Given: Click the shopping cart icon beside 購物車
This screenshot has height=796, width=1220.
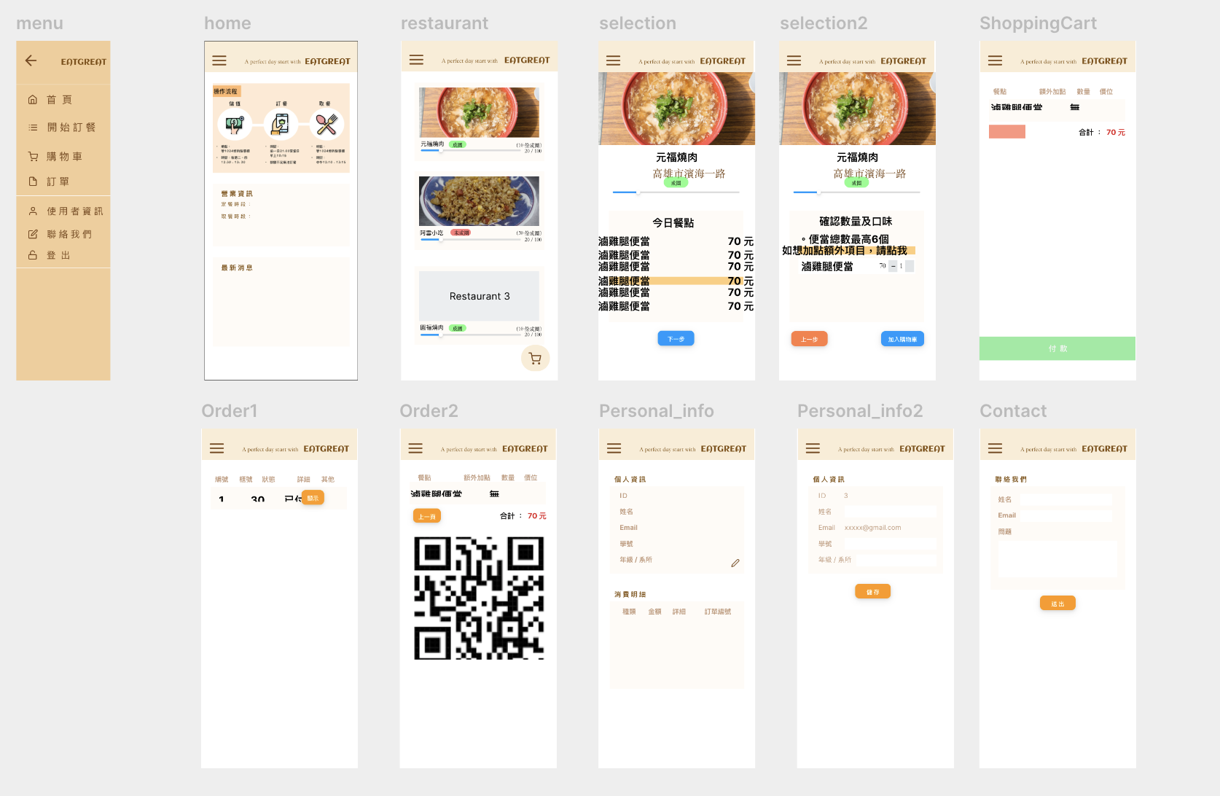Looking at the screenshot, I should pyautogui.click(x=33, y=156).
